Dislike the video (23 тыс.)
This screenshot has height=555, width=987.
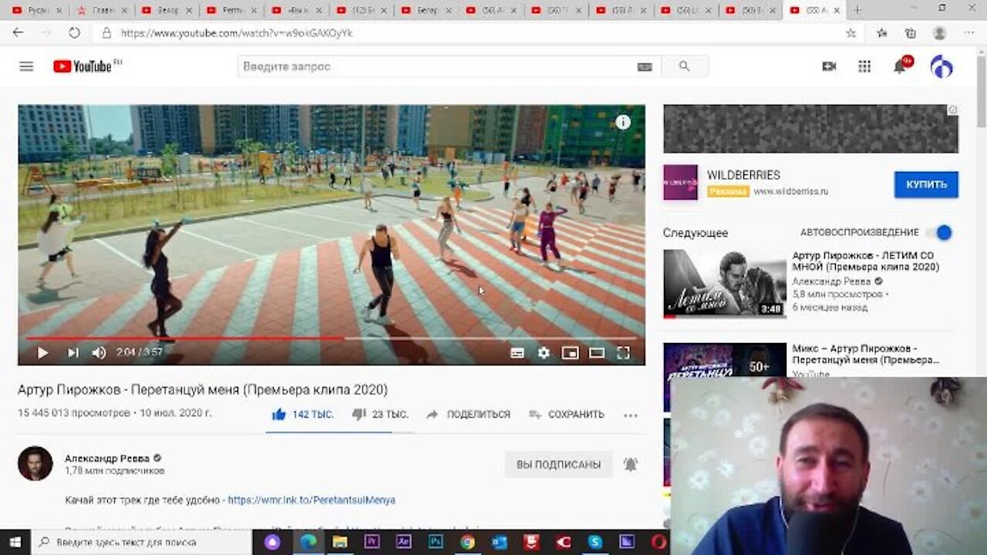pyautogui.click(x=380, y=414)
